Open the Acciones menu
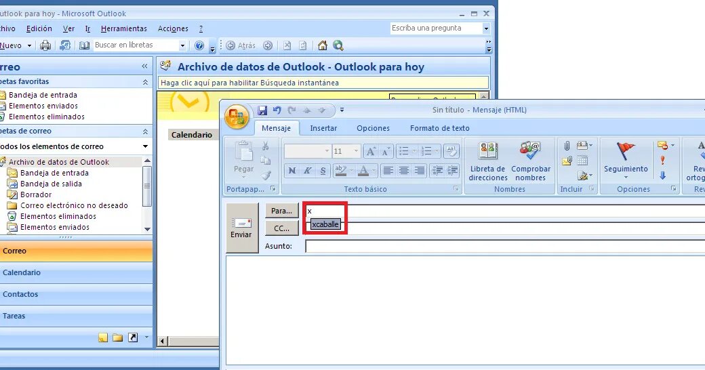The width and height of the screenshot is (705, 370). coord(173,28)
